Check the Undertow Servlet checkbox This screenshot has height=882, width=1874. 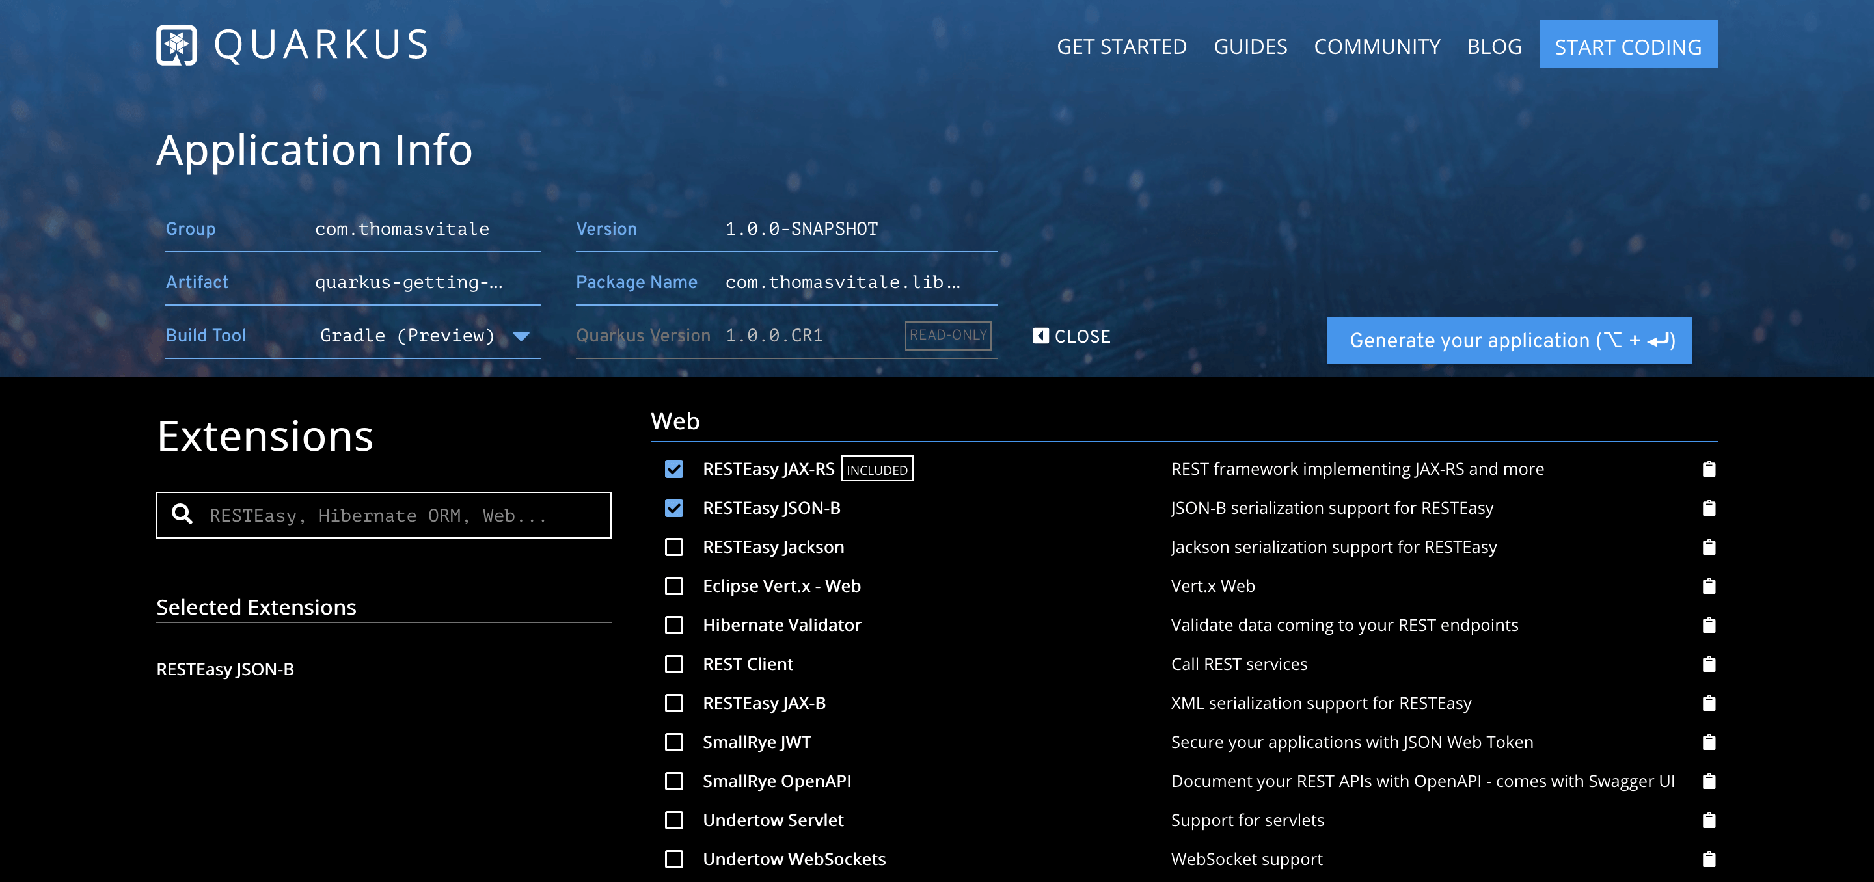click(x=673, y=820)
